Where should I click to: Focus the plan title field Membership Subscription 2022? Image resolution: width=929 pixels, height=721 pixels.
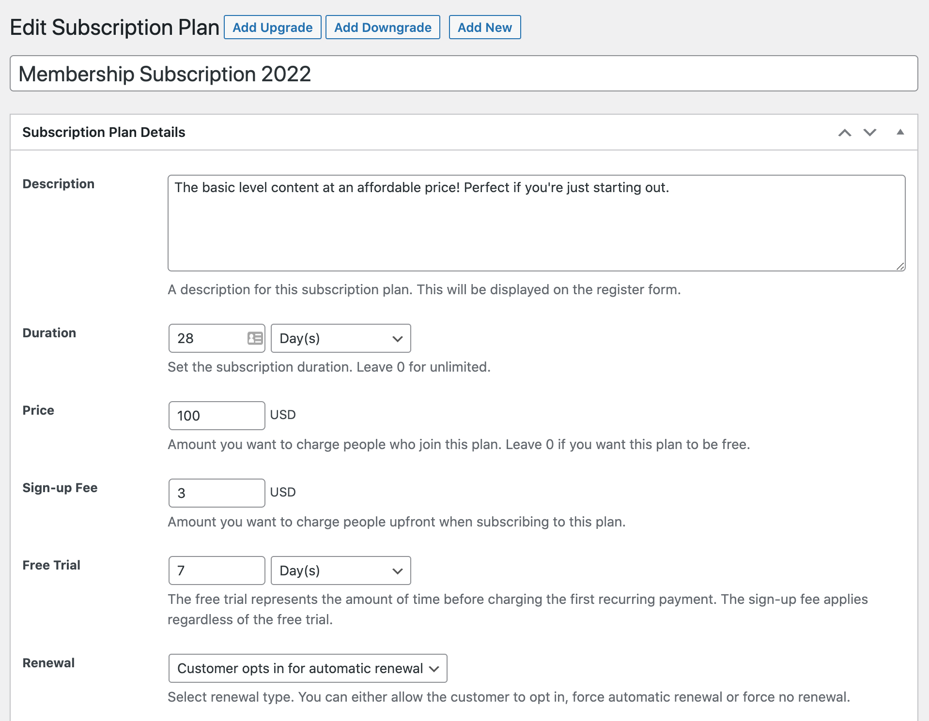pyautogui.click(x=464, y=74)
